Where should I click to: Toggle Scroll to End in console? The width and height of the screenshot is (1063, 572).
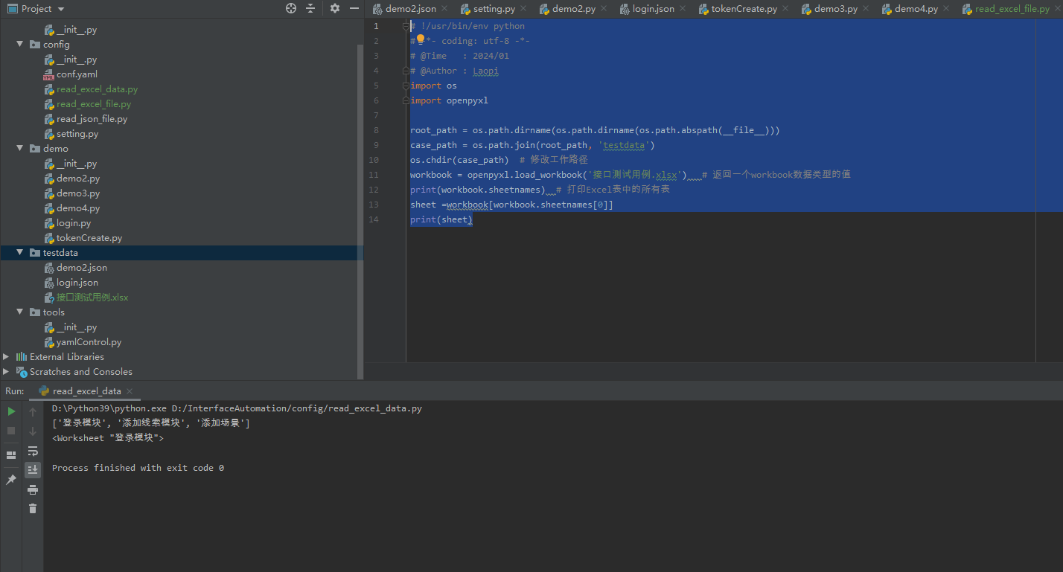coord(32,469)
